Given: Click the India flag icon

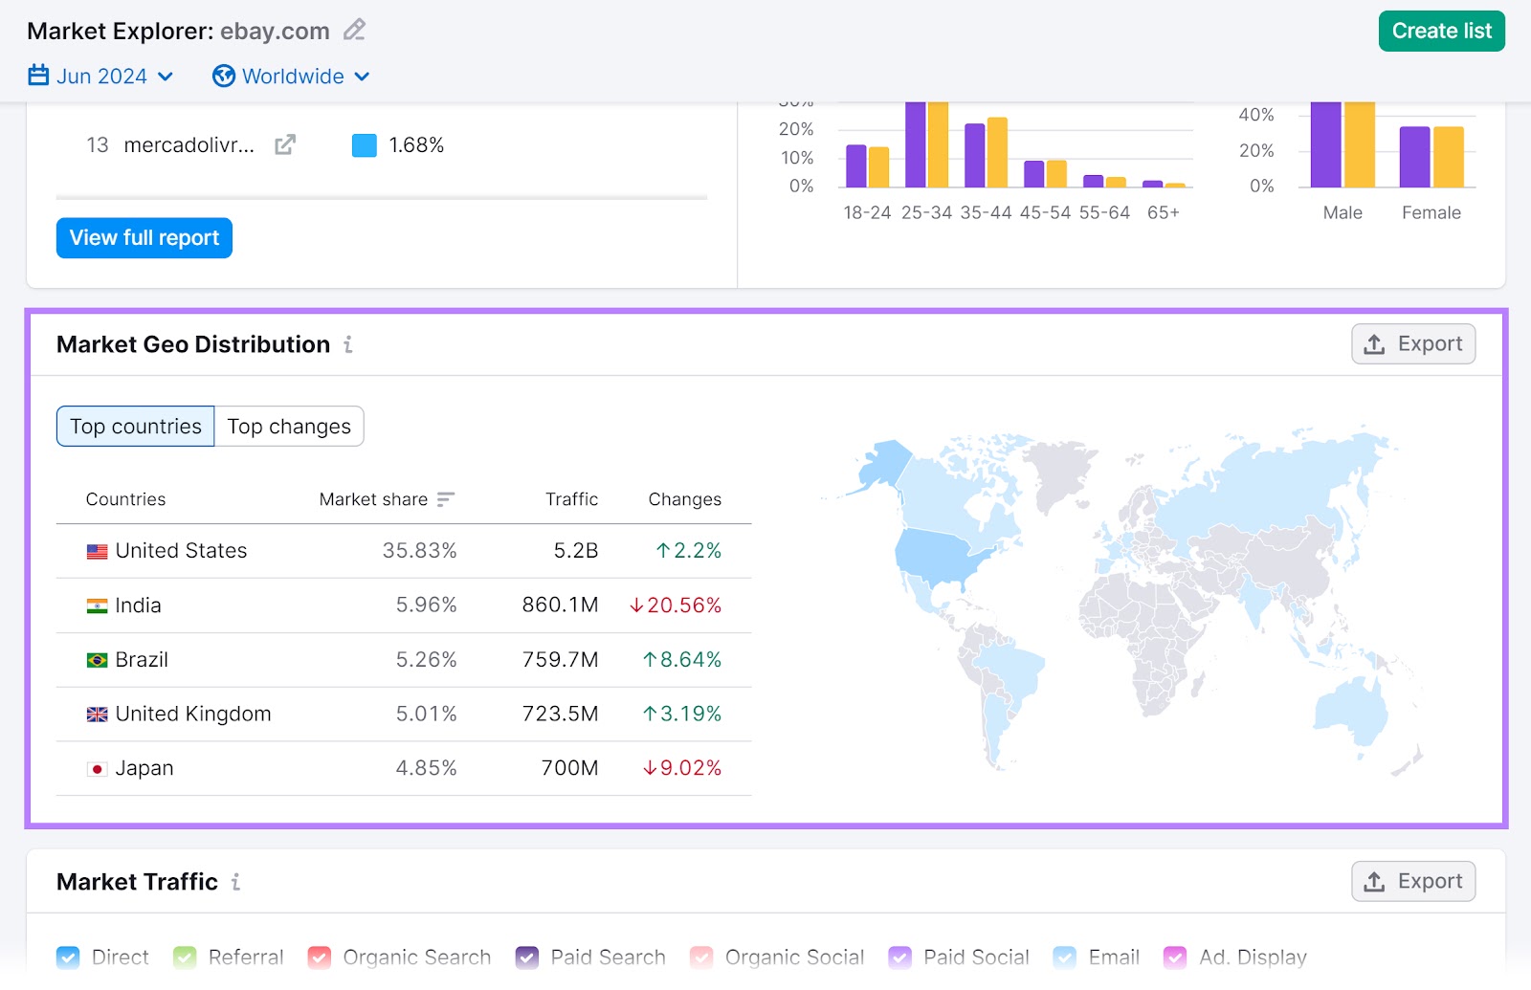Looking at the screenshot, I should point(97,605).
